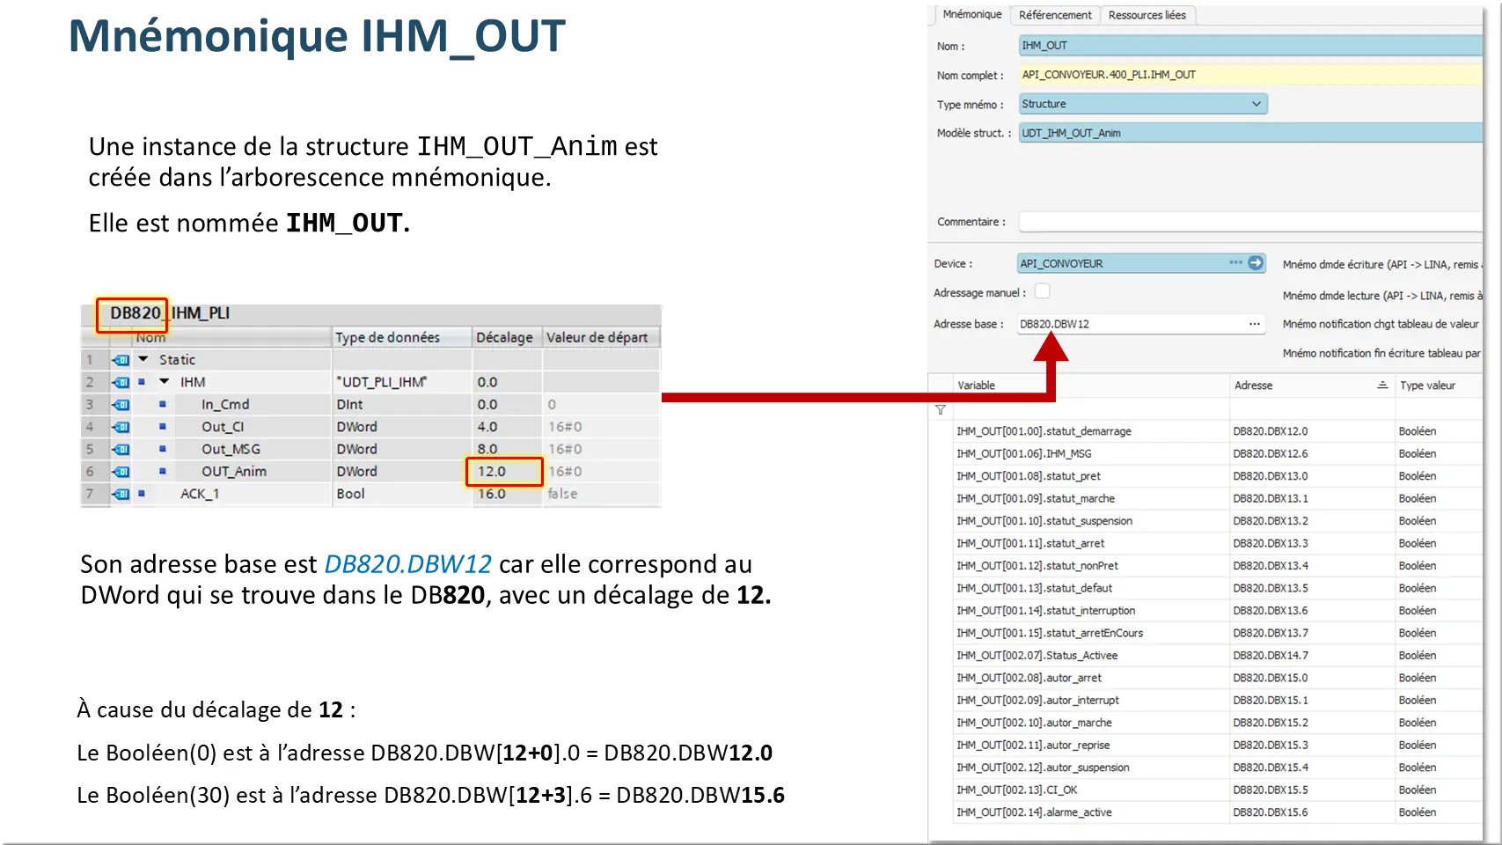Click the arrow icon in the Device field
The image size is (1502, 845).
point(1256,263)
